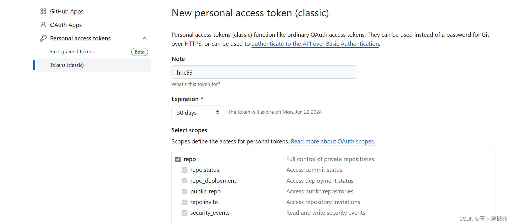The height and width of the screenshot is (224, 512).
Task: Collapse the Personal access tokens section
Action: coord(144,38)
